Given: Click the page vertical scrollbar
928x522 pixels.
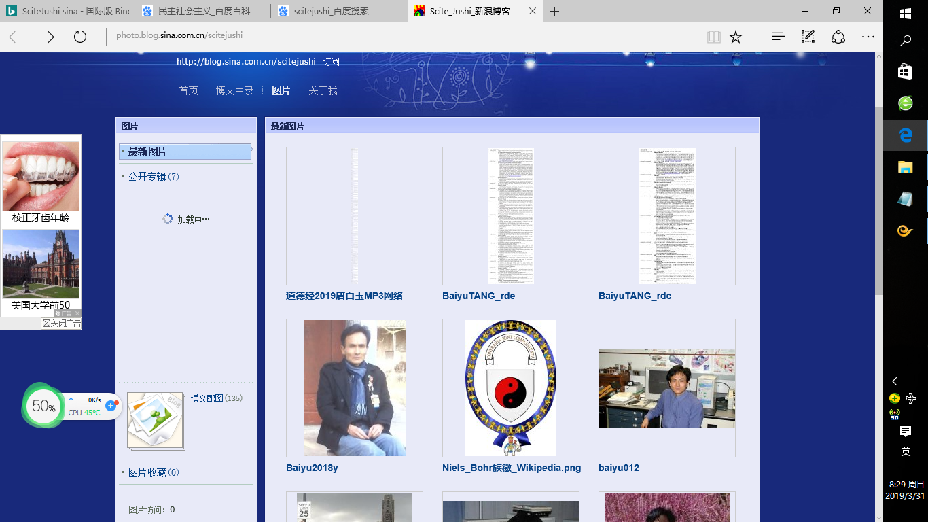Looking at the screenshot, I should click(877, 204).
